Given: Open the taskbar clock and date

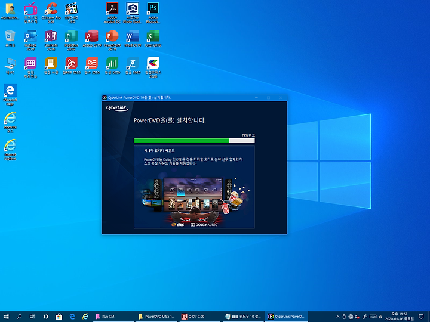Looking at the screenshot, I should pyautogui.click(x=400, y=317).
